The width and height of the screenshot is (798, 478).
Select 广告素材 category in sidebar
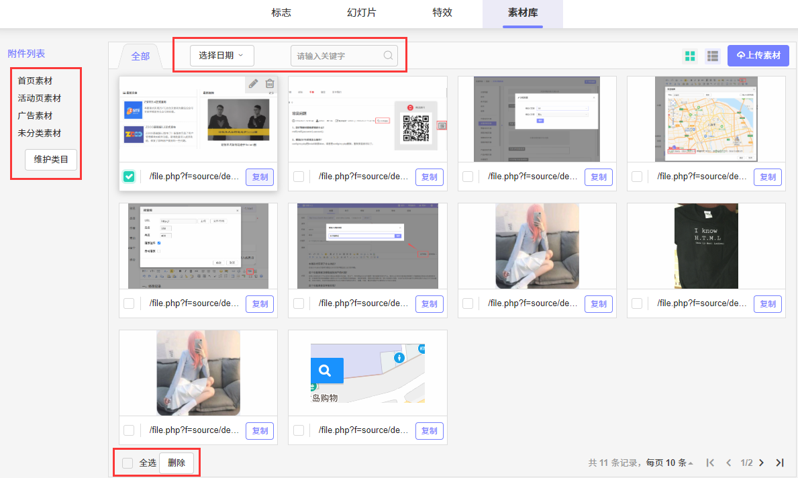click(35, 115)
